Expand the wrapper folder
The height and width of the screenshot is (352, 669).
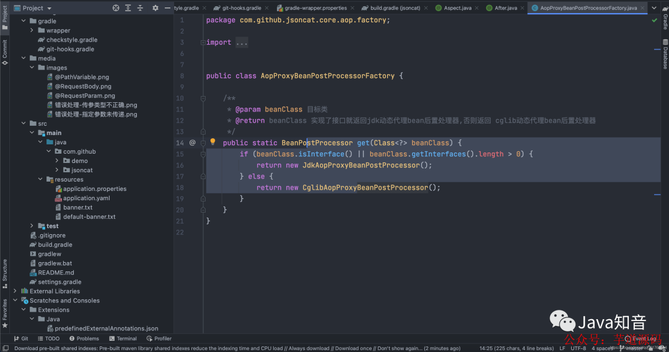(32, 30)
